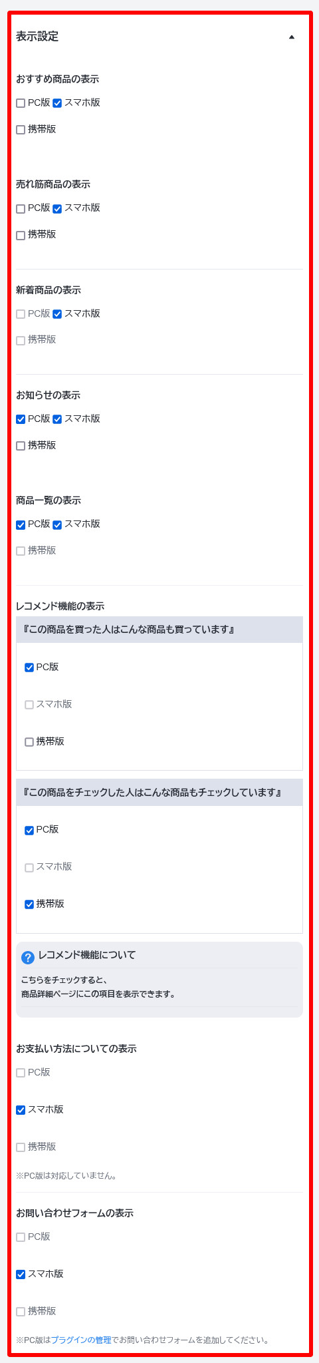Open the プラグインの管理 link
The width and height of the screenshot is (319, 1363).
click(x=81, y=1340)
